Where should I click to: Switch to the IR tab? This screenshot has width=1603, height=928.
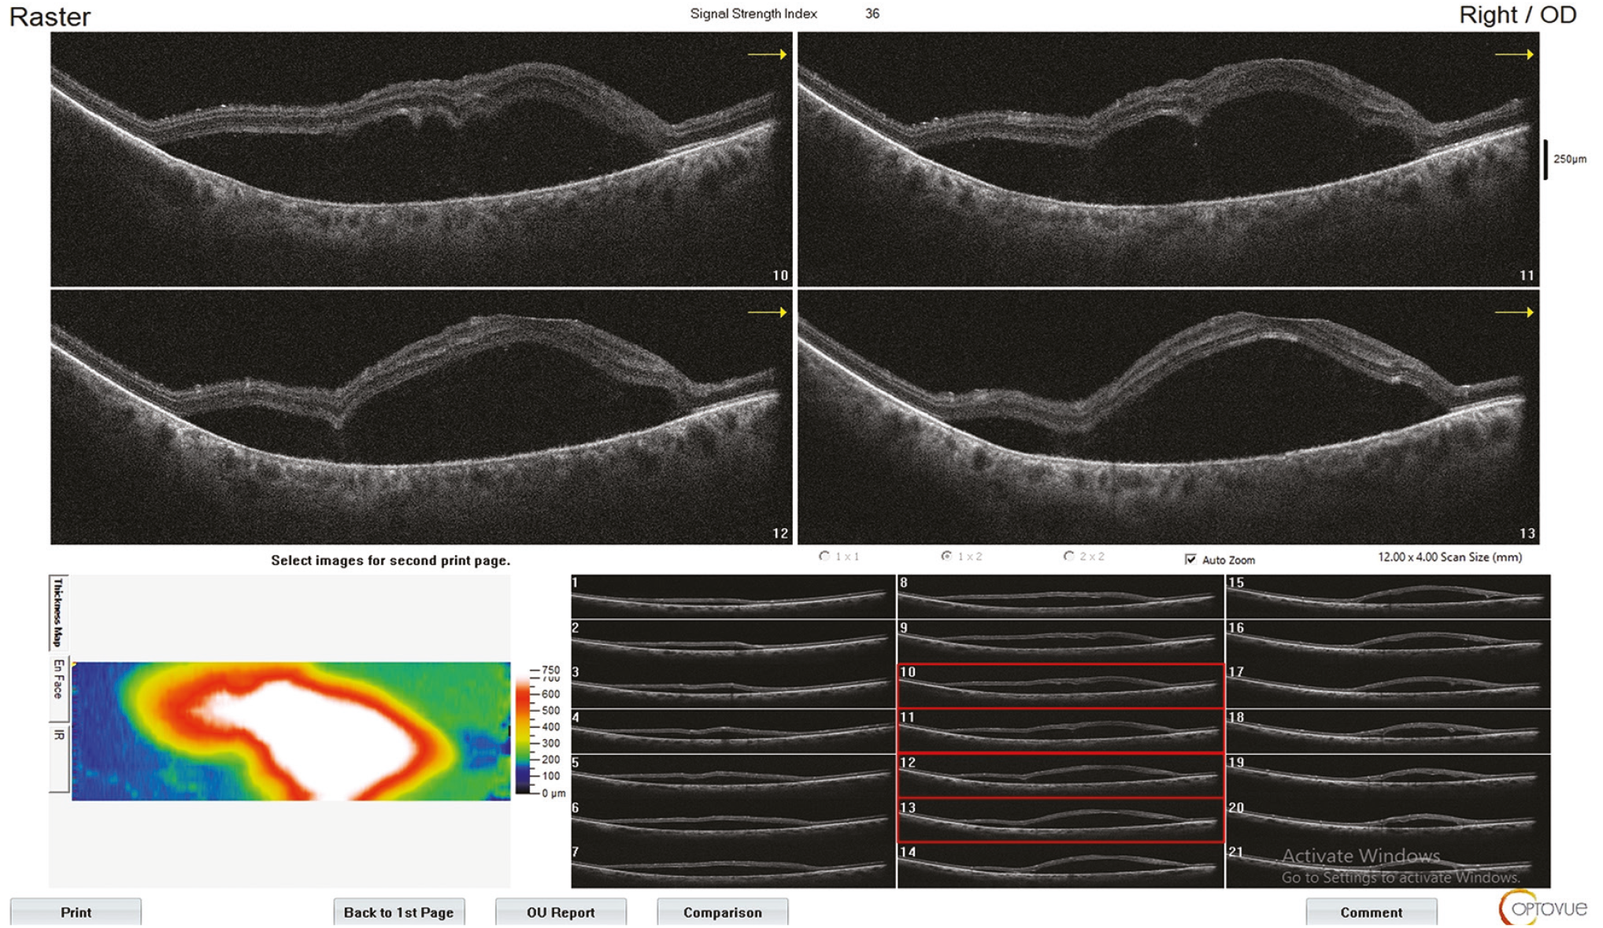[x=58, y=757]
